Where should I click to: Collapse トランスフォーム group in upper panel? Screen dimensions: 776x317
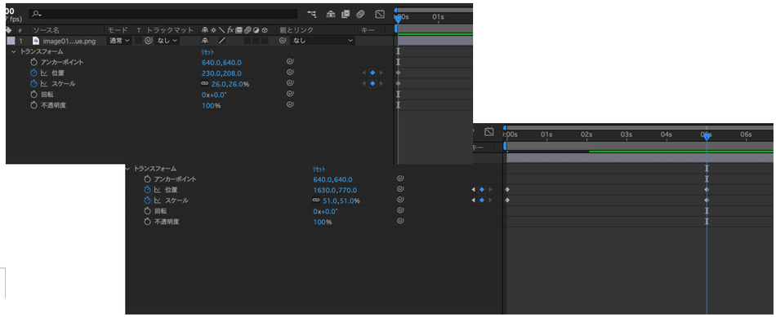13,51
